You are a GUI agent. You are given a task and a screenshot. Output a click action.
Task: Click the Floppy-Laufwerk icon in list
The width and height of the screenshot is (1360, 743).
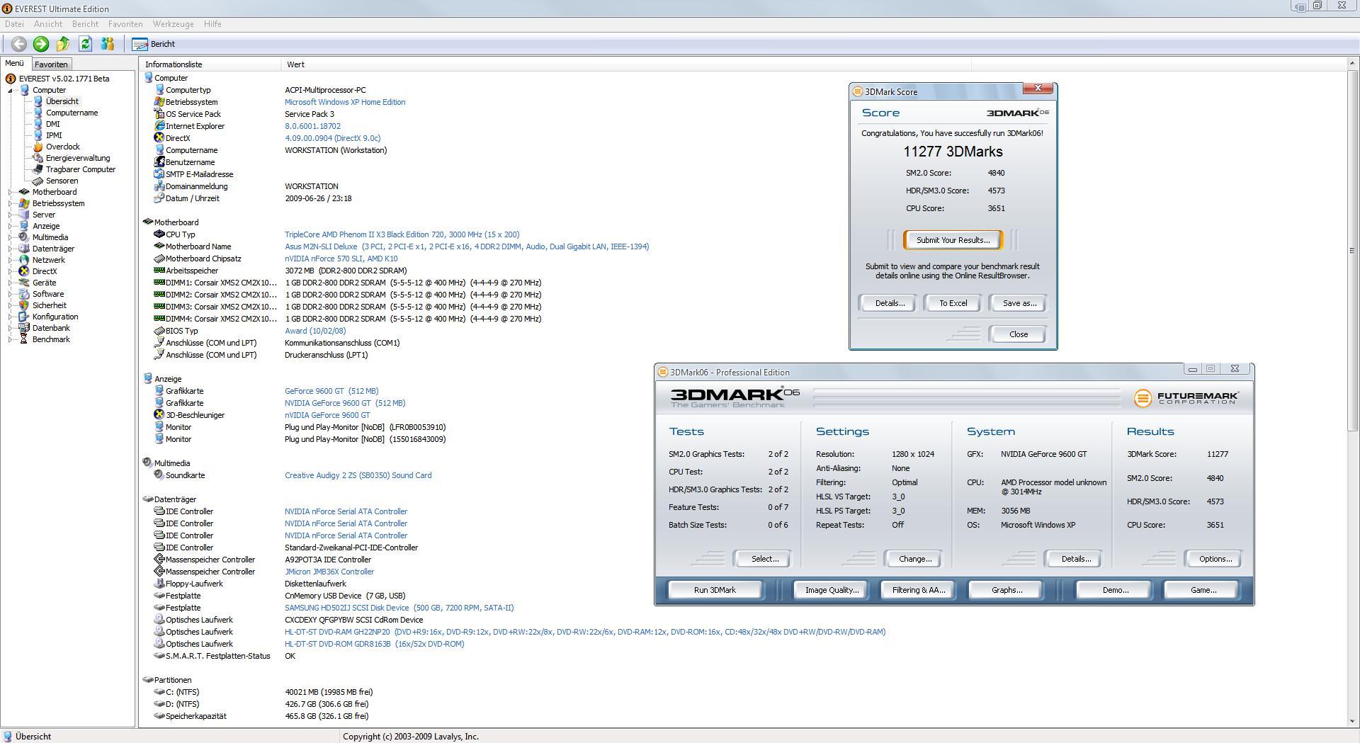(159, 584)
